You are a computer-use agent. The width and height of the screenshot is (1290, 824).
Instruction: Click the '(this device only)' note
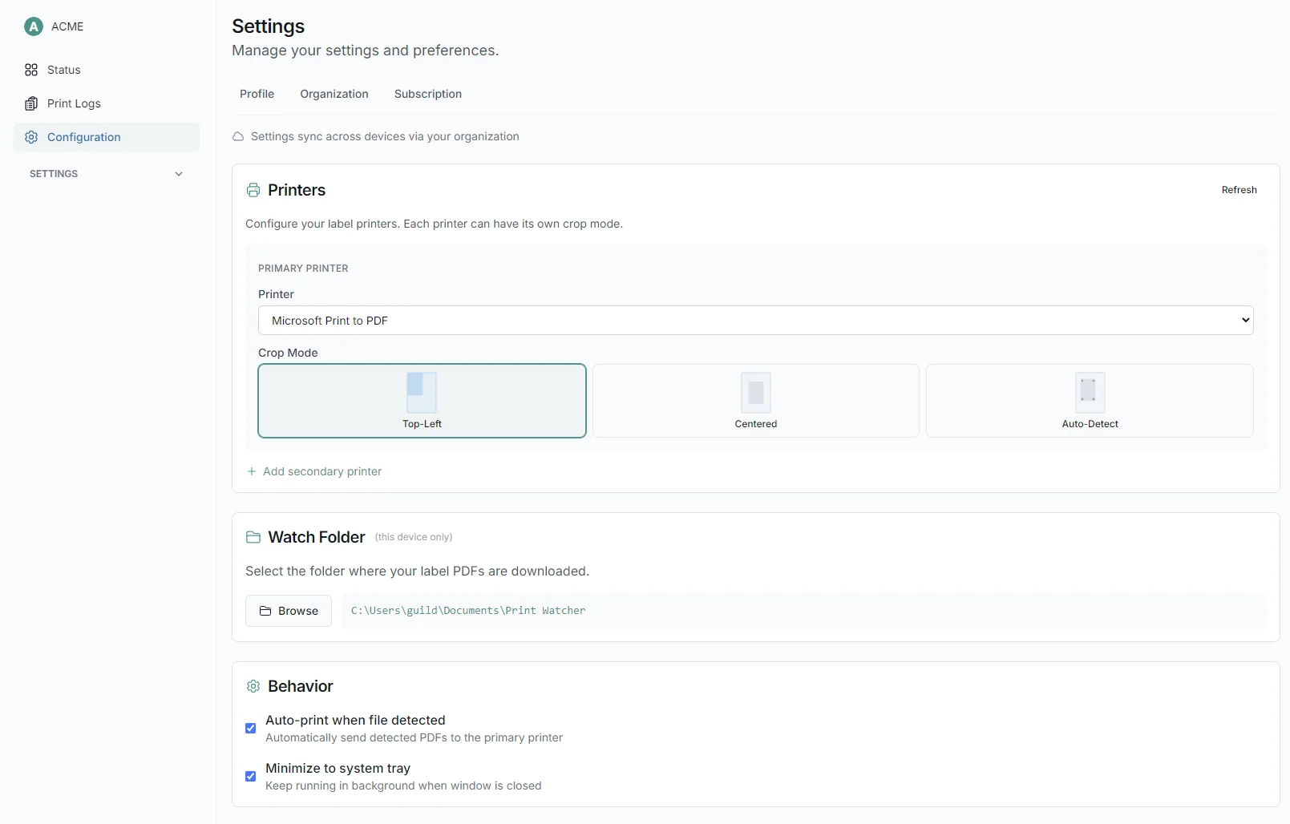[x=414, y=537]
